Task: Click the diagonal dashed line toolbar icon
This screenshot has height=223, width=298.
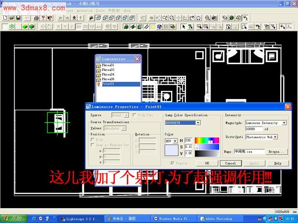Action: point(146,27)
